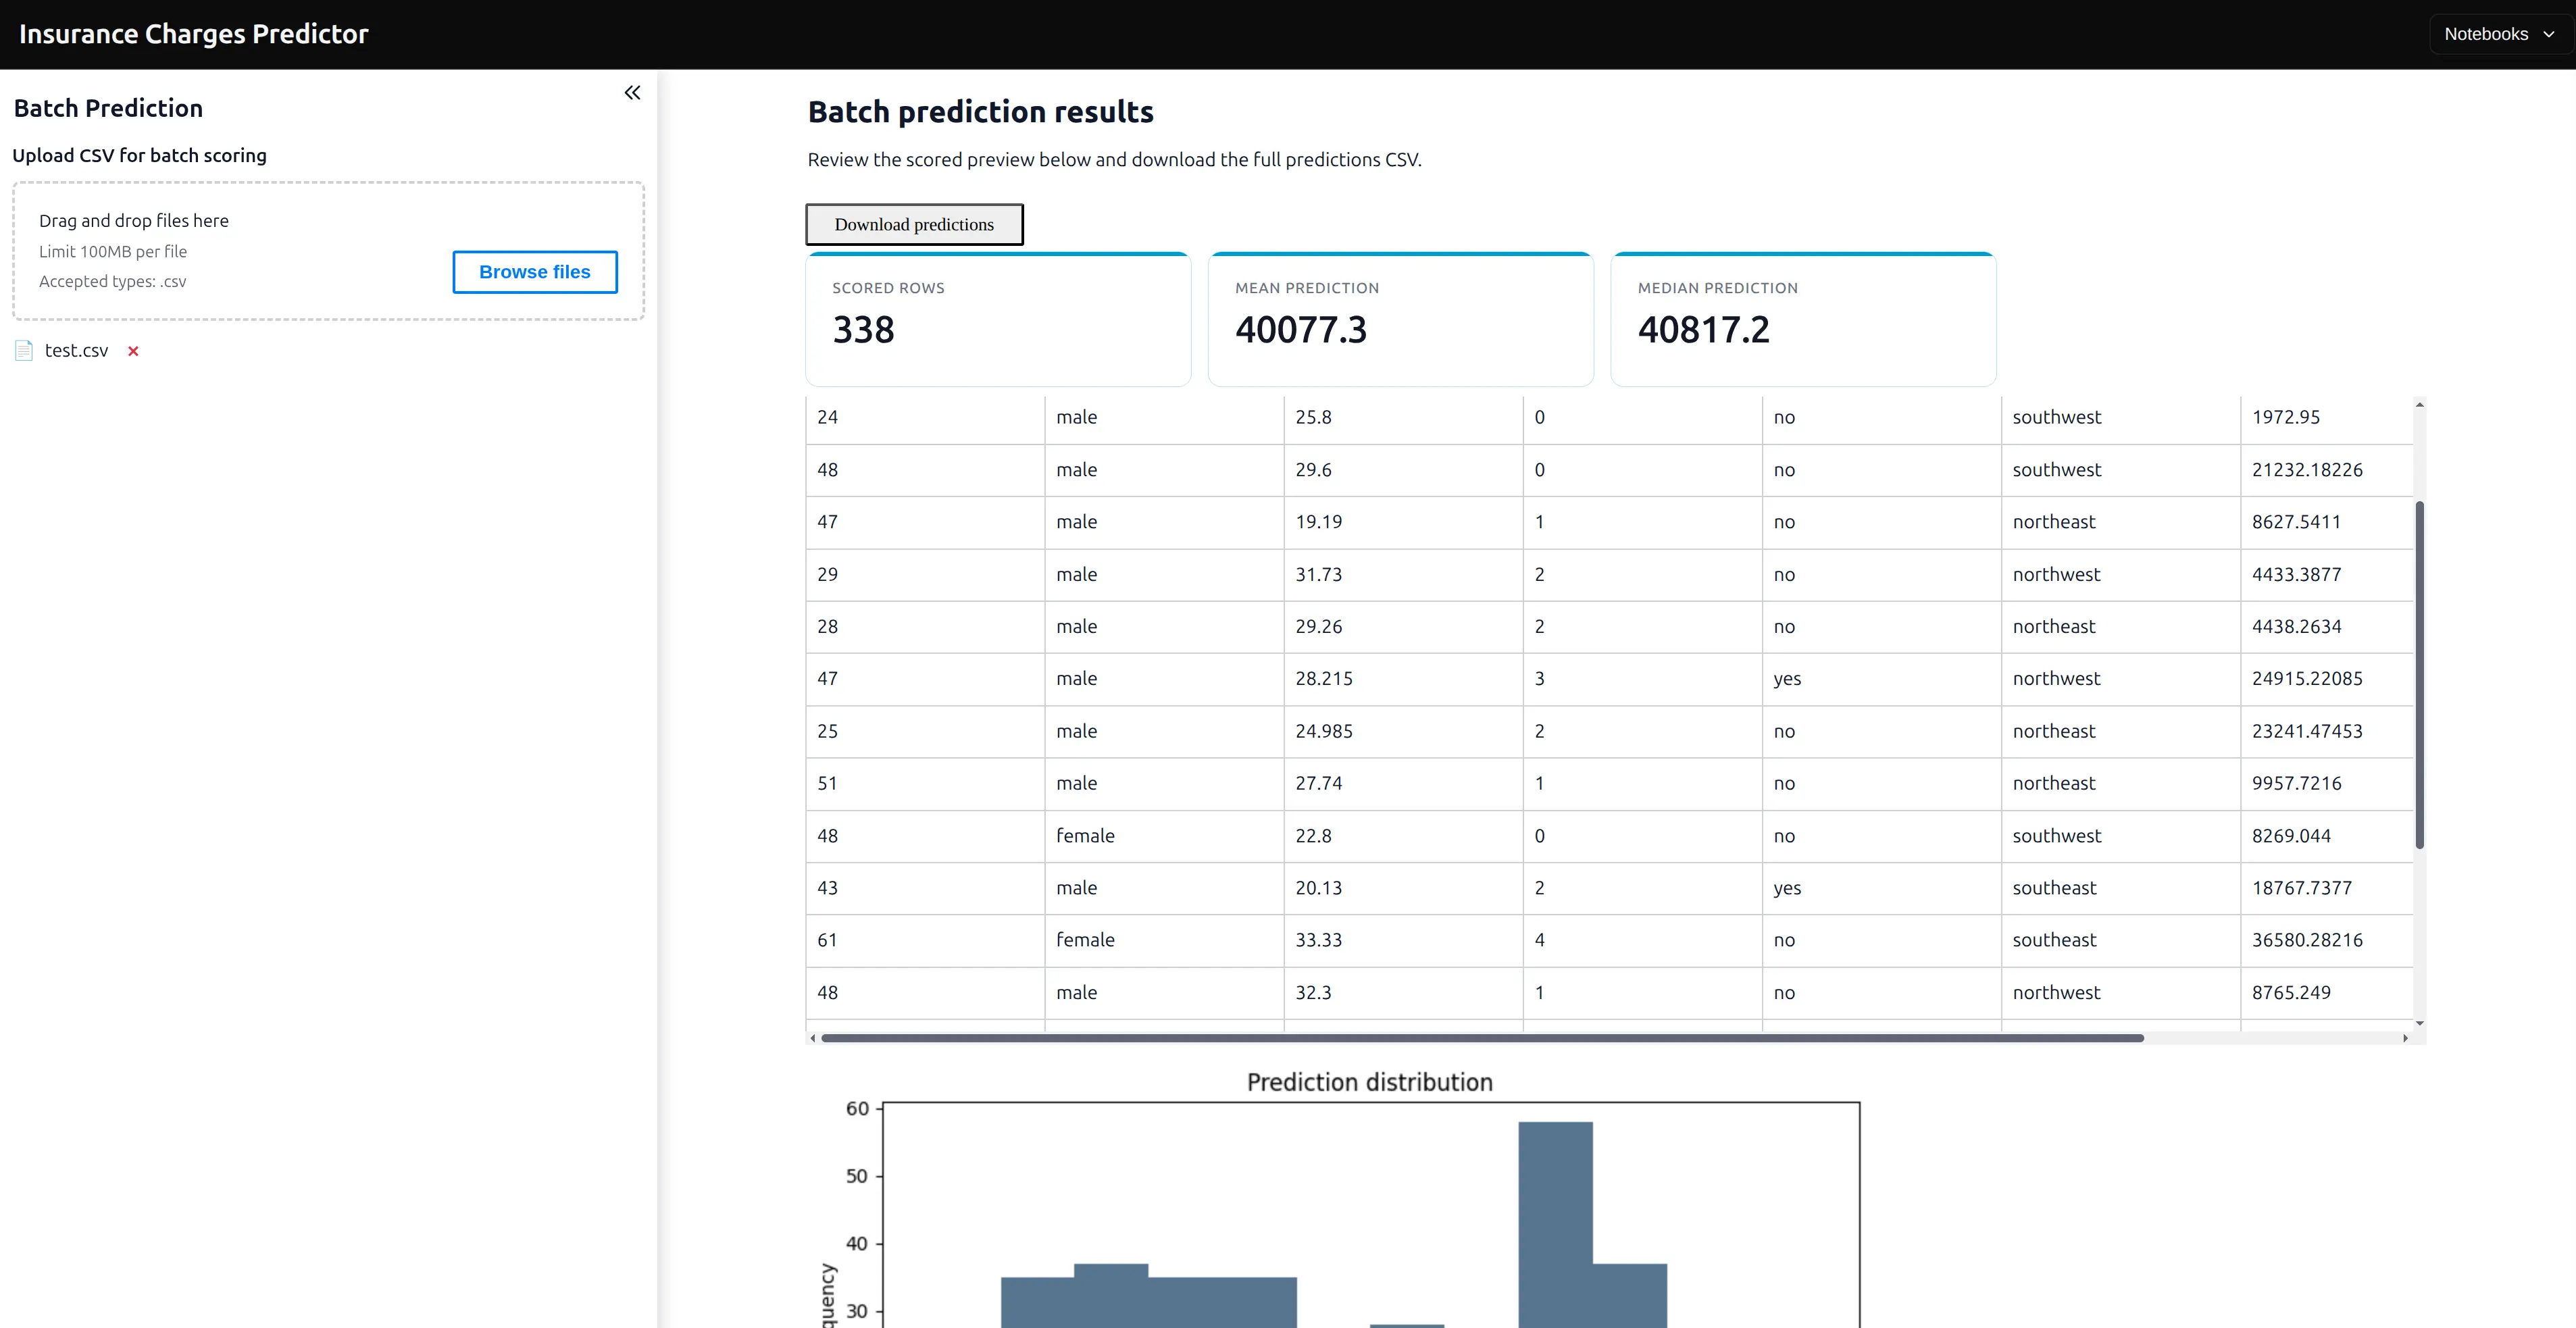Viewport: 2576px width, 1328px height.
Task: Click the tallest histogram bar
Action: (x=1555, y=1225)
